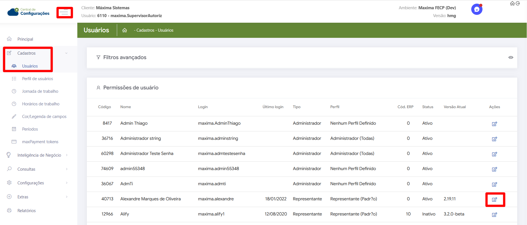Edit user Alexandre Marques de Oliveira
Screen dimensions: 527x225
pos(495,200)
